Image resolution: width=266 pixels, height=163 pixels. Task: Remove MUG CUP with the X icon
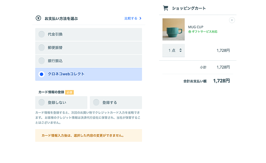click(232, 20)
